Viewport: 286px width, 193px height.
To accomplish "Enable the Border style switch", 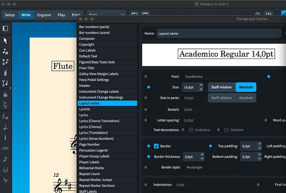I will click(146, 167).
